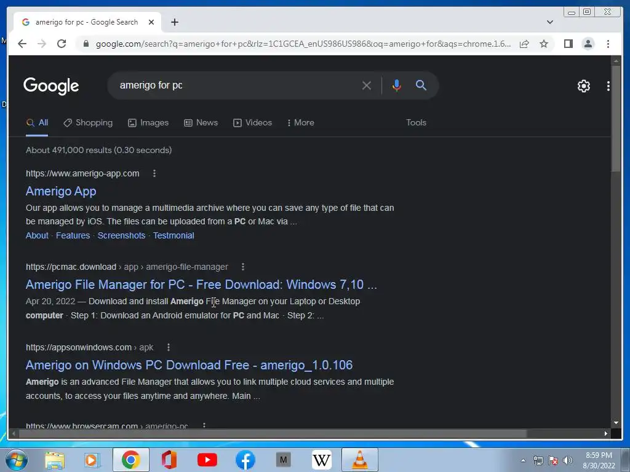Open the Amerigo App result
Image resolution: width=630 pixels, height=472 pixels.
[61, 191]
